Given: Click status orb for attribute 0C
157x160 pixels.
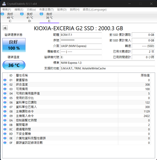Looking at the screenshot, I should (x=5, y=129).
